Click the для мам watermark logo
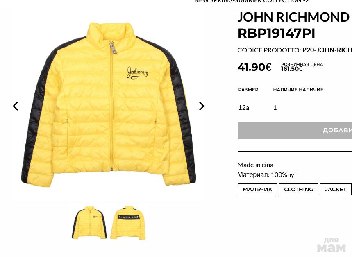352x258 pixels. pyautogui.click(x=332, y=245)
